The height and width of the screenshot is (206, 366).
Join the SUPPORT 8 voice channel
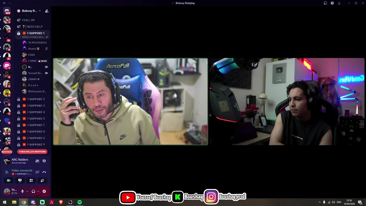coord(32,132)
